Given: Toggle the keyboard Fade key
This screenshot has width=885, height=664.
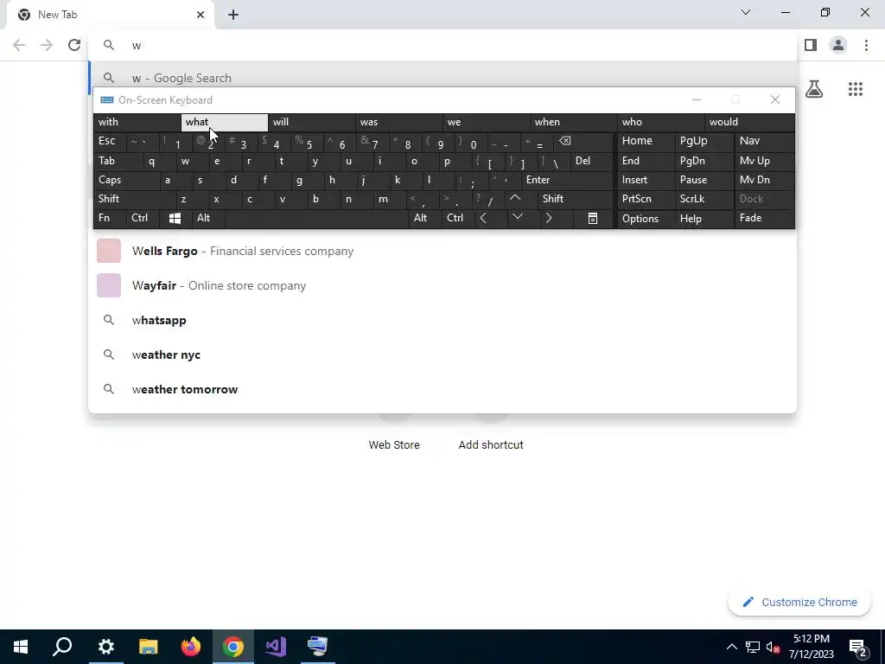Looking at the screenshot, I should click(764, 218).
